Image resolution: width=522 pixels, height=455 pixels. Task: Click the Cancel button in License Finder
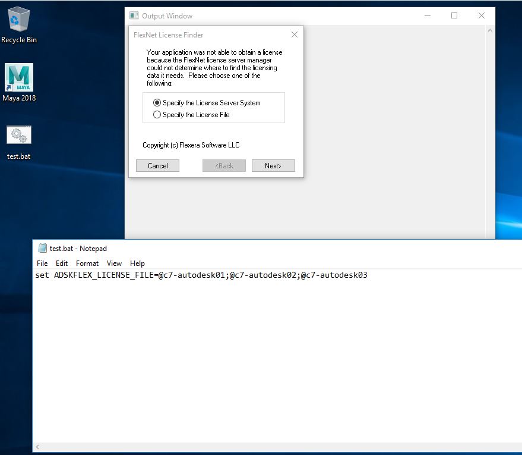(157, 166)
